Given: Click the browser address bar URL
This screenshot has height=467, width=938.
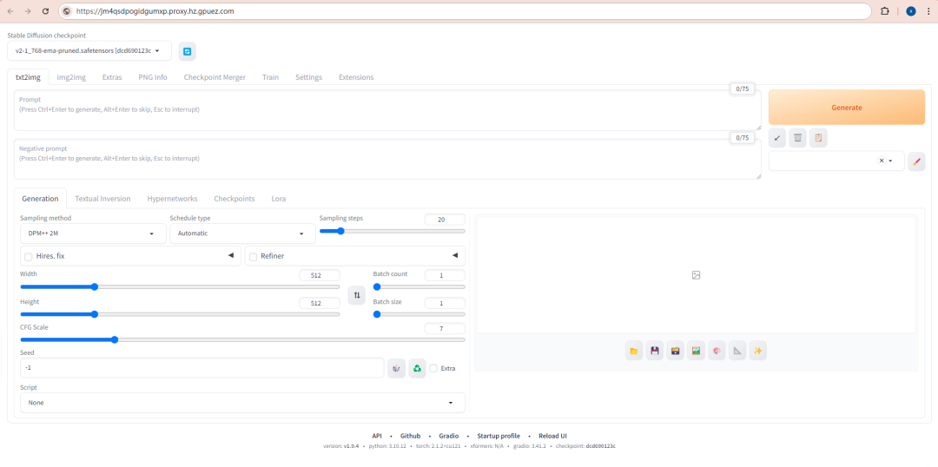Looking at the screenshot, I should click(155, 11).
